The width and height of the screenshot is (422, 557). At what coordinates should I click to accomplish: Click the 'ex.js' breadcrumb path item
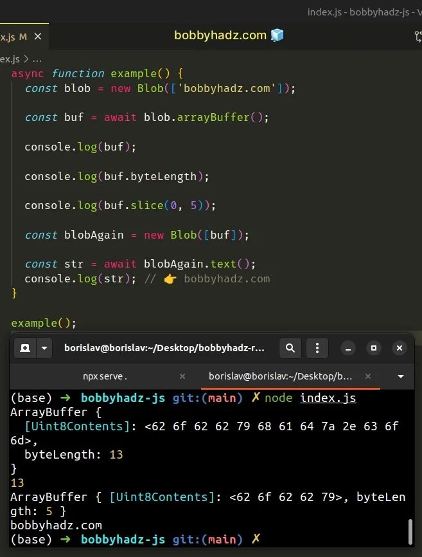coord(10,59)
